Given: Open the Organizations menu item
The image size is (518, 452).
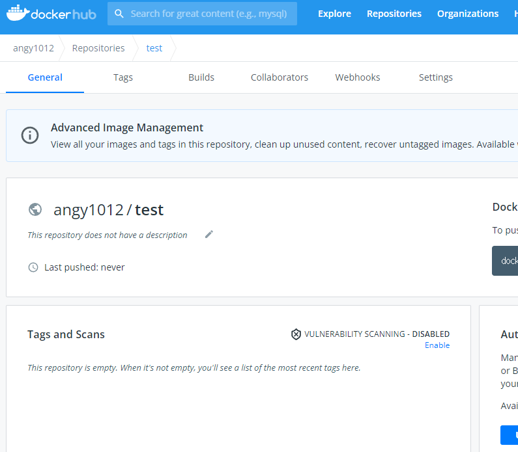Looking at the screenshot, I should coord(468,14).
